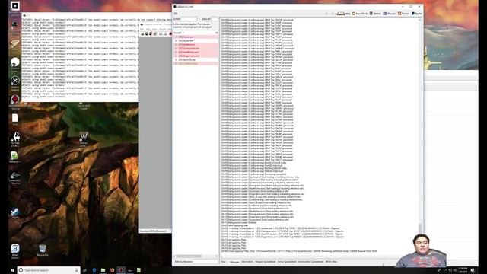Switch to the Armor Spreadsheet tab
This screenshot has height=274, width=487.
pyautogui.click(x=287, y=262)
